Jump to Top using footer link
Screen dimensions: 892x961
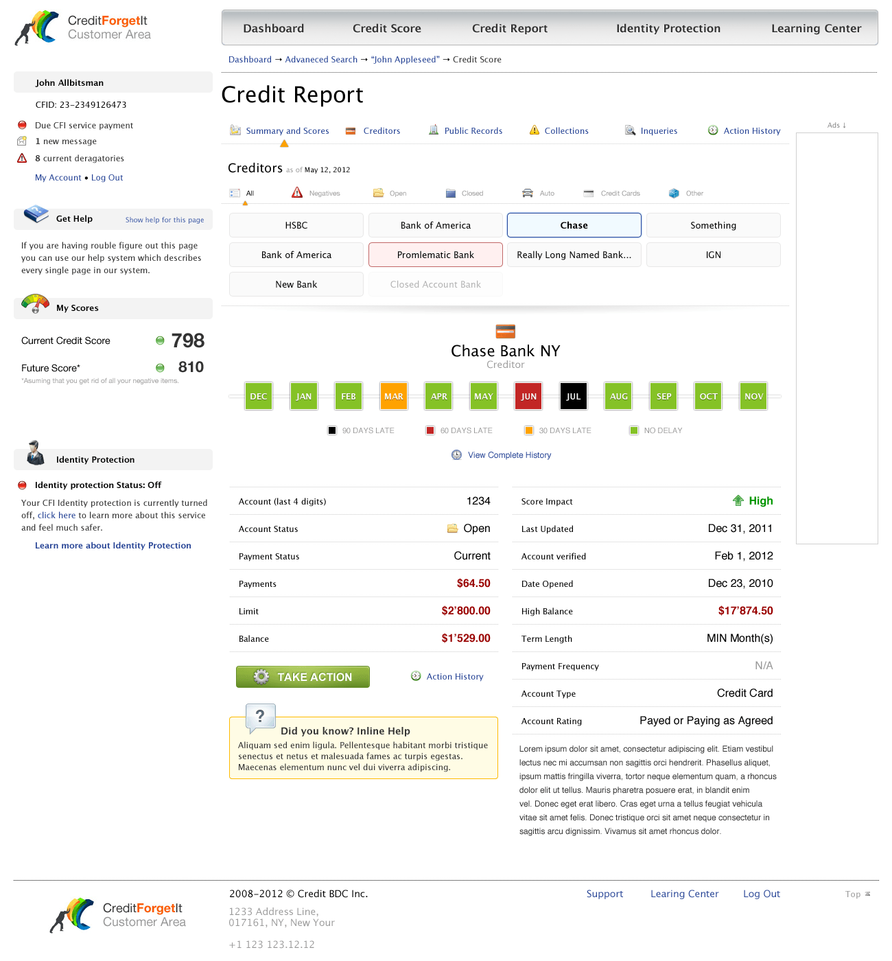coord(857,894)
